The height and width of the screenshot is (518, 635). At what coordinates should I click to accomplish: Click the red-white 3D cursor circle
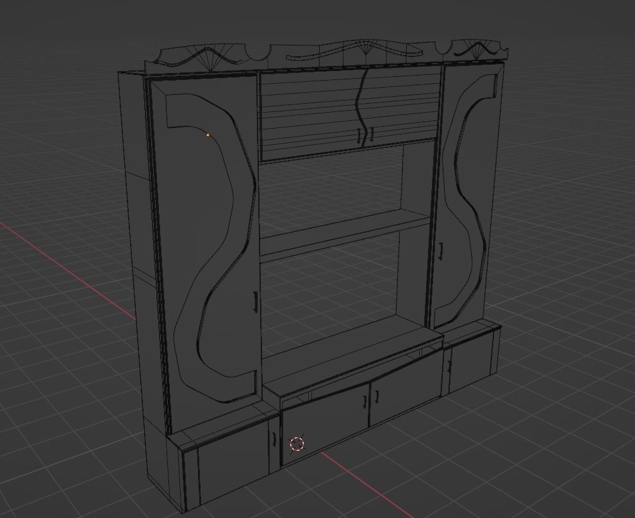297,444
